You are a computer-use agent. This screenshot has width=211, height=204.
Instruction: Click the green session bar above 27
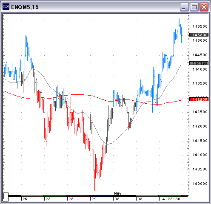pos(55,196)
